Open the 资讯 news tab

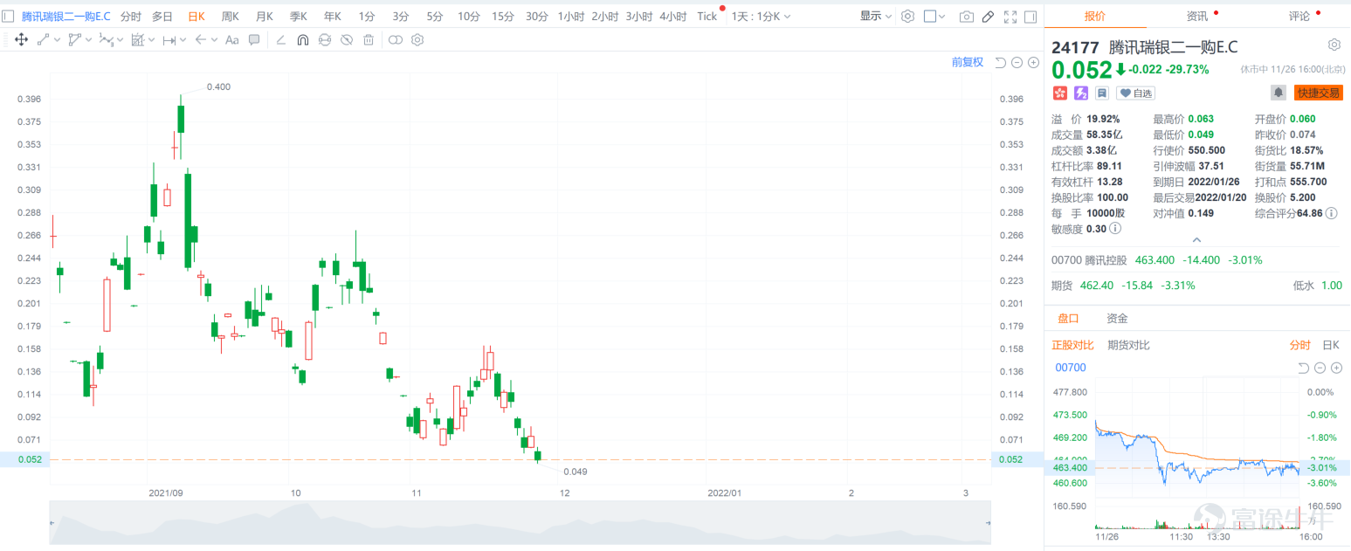(1196, 16)
